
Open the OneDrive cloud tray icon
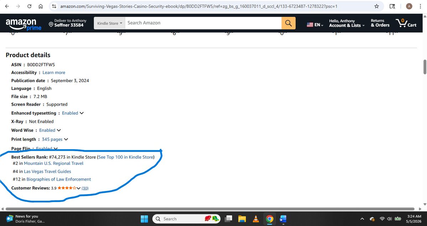coord(372,219)
